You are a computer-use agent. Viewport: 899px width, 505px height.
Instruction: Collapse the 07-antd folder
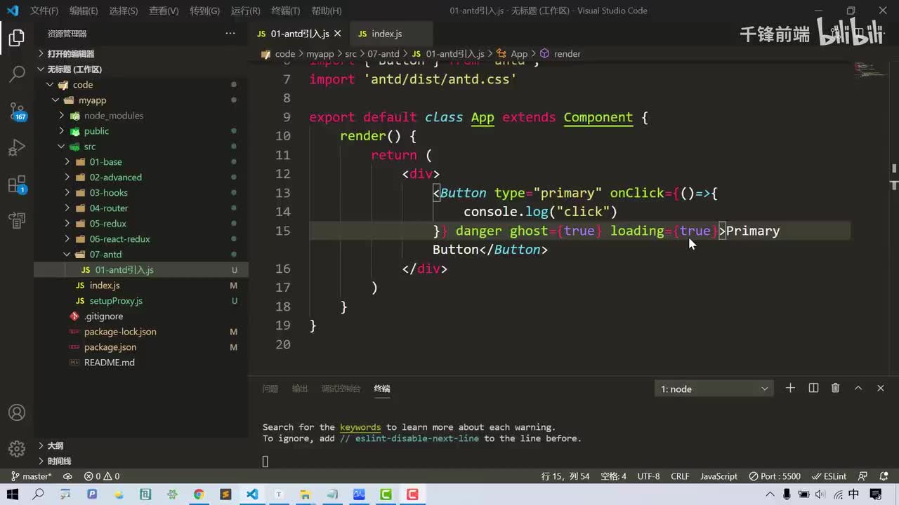pyautogui.click(x=141, y=254)
